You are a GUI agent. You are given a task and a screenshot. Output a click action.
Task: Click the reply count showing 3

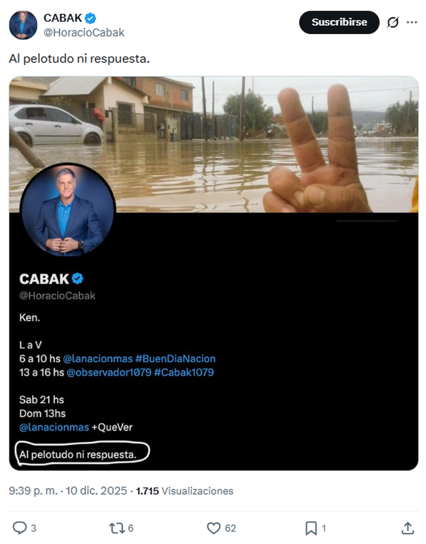[34, 528]
